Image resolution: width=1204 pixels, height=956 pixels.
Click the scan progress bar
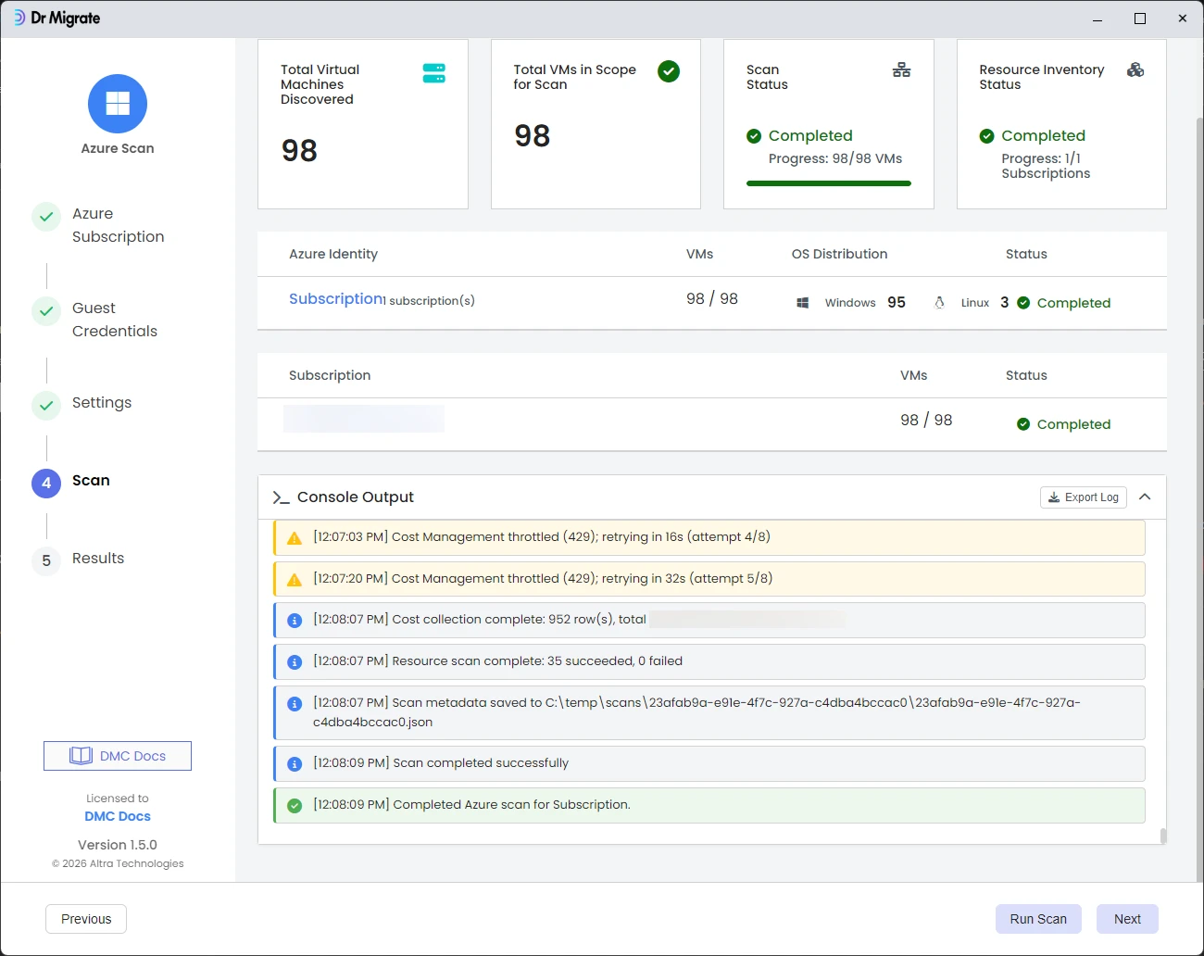tap(829, 183)
